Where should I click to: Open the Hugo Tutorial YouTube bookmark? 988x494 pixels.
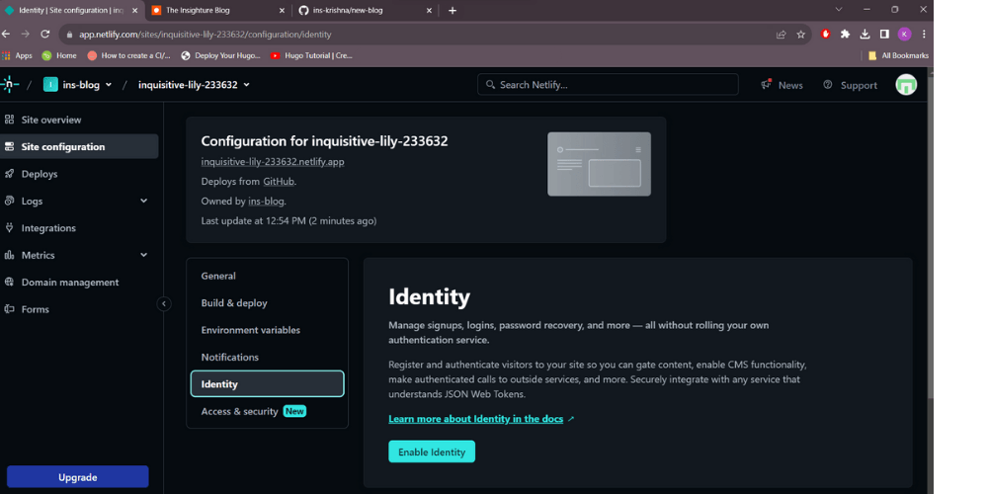pyautogui.click(x=311, y=55)
